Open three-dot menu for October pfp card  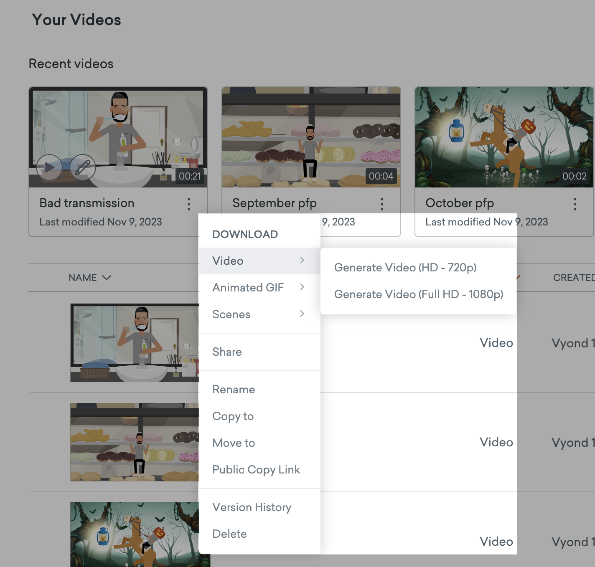point(575,204)
